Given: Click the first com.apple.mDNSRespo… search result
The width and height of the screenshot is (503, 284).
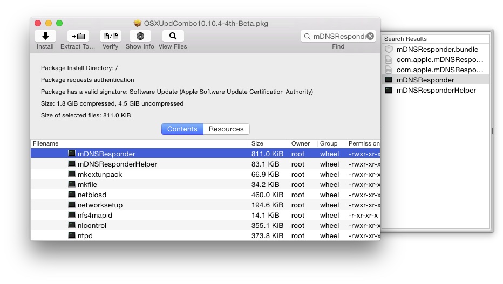Looking at the screenshot, I should click(440, 59).
